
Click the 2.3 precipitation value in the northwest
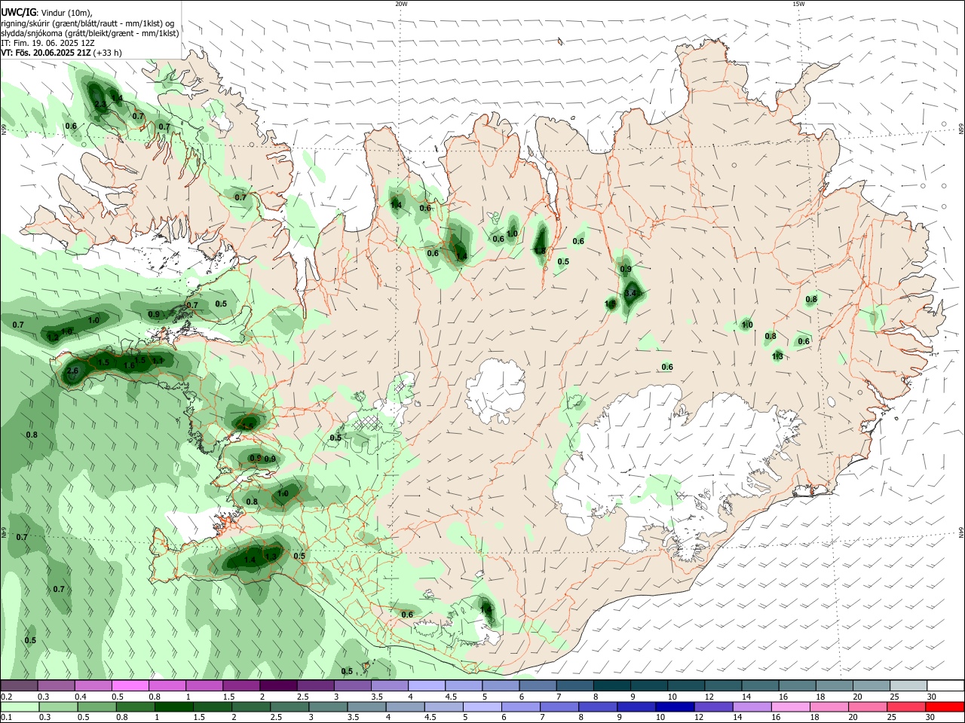tap(100, 105)
